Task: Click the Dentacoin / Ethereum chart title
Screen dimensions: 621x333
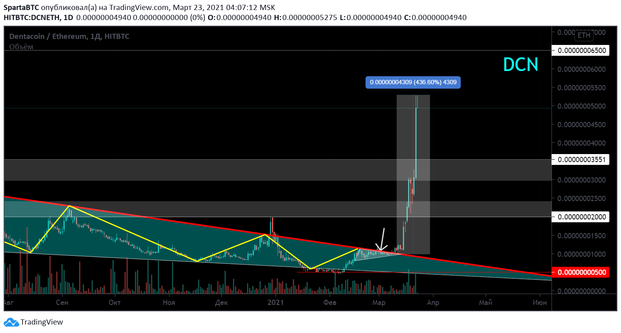Action: tap(69, 37)
